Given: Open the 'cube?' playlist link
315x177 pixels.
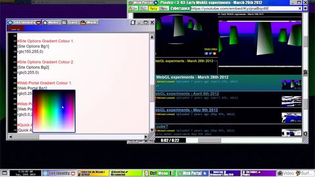Looking at the screenshot, I should click(x=162, y=126).
